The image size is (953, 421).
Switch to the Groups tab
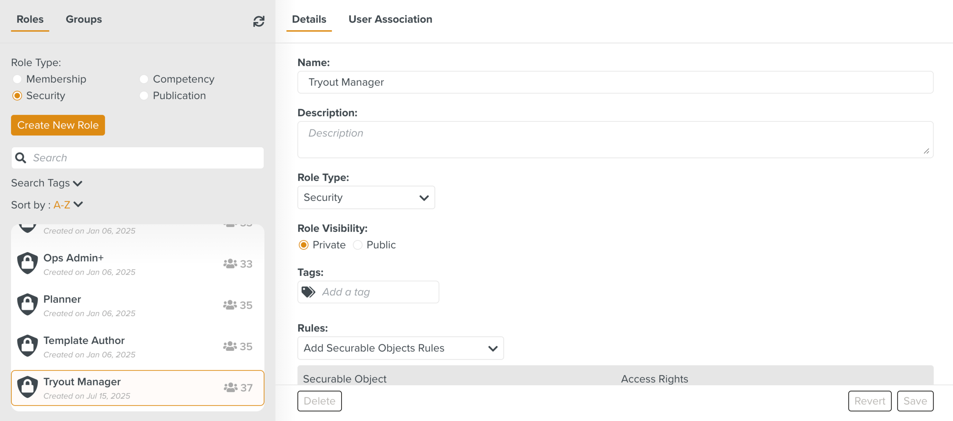point(83,19)
